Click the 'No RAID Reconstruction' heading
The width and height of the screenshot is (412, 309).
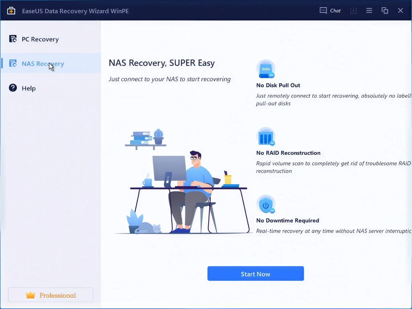tap(288, 153)
